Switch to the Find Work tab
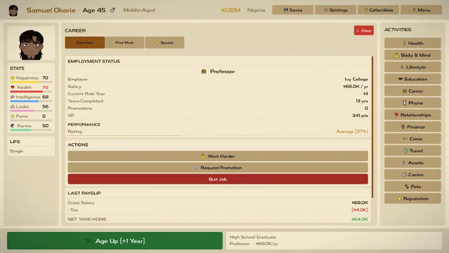The height and width of the screenshot is (253, 449). 125,42
